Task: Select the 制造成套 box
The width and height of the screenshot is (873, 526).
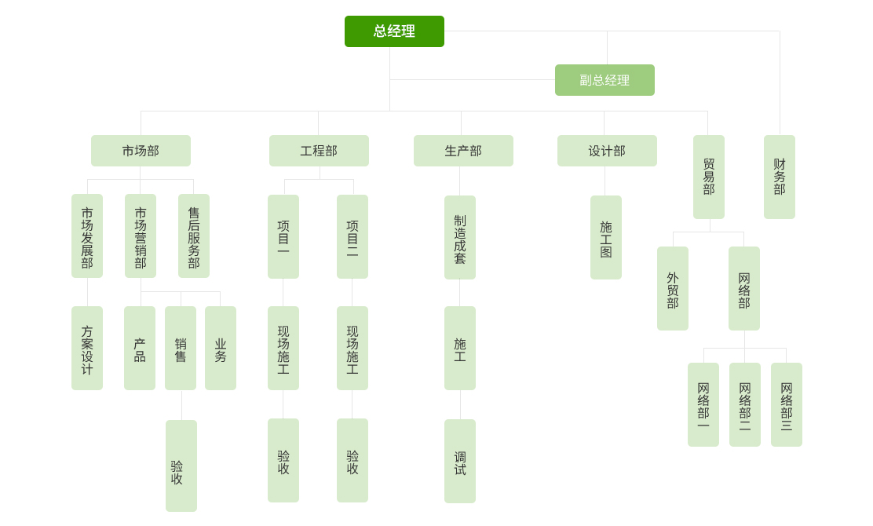Action: point(460,238)
